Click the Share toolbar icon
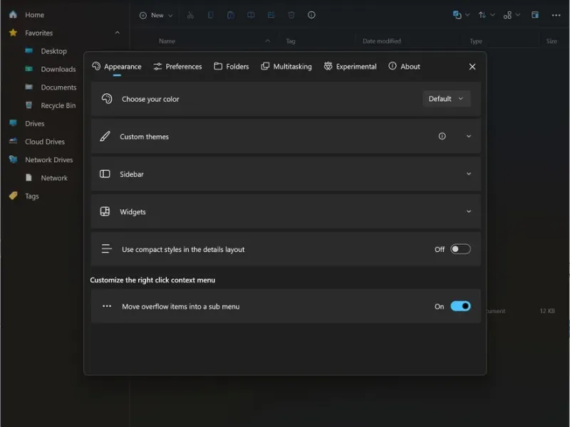Image resolution: width=570 pixels, height=427 pixels. (x=271, y=15)
